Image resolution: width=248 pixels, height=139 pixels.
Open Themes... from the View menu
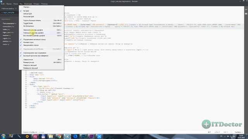coord(41,7)
